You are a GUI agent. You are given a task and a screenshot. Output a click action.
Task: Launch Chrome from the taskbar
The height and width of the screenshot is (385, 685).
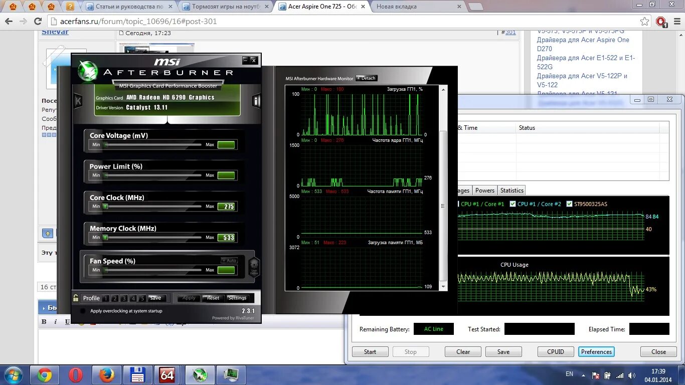tap(45, 375)
